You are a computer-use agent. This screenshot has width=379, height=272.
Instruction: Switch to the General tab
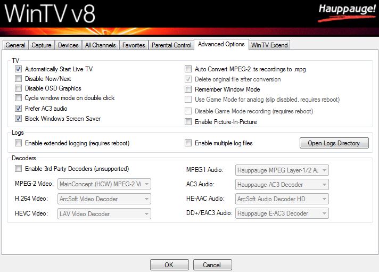click(15, 45)
